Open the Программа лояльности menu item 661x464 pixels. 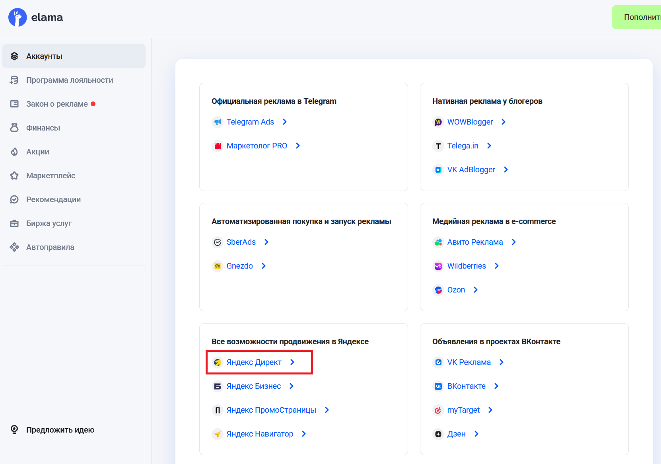(x=69, y=80)
